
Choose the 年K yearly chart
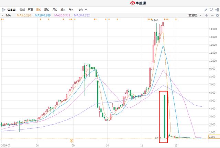[71, 10]
